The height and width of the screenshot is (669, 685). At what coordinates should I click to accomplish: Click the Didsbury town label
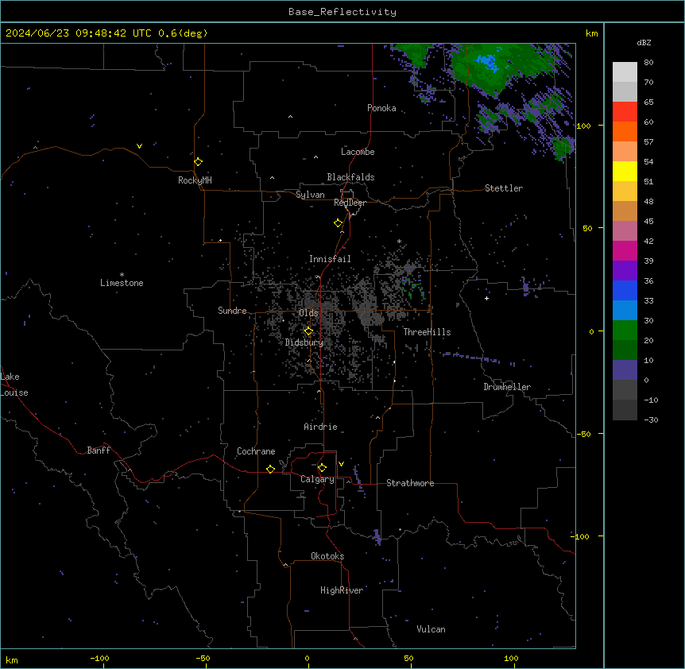tap(304, 342)
